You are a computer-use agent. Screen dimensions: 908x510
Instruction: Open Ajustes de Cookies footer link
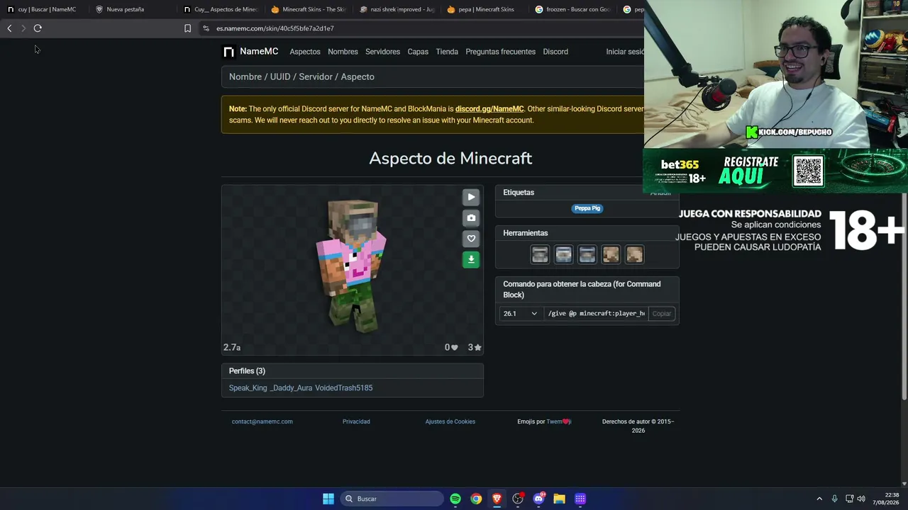pos(450,421)
